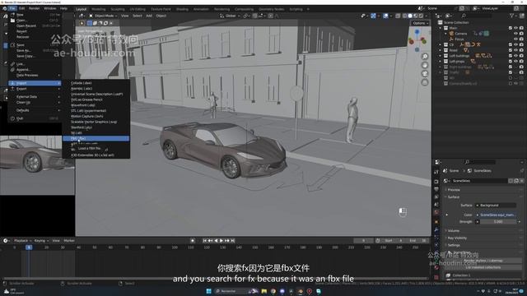Jump to the timeline start frame
The height and width of the screenshot is (296, 527).
(204, 241)
